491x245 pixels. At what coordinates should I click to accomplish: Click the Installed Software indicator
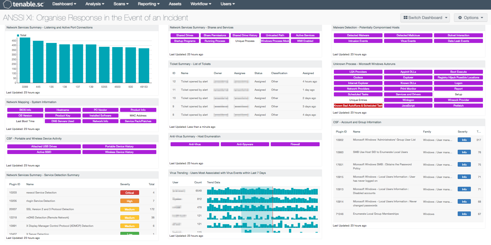100,116
